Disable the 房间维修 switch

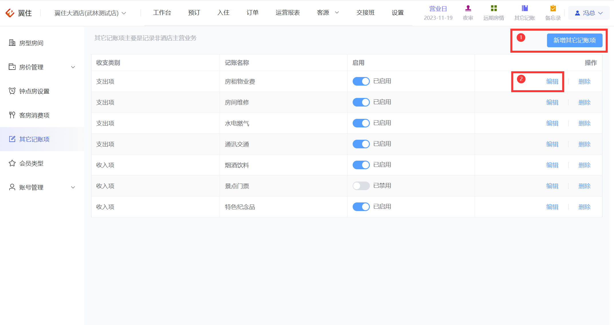click(361, 102)
